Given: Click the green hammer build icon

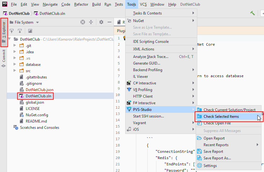Looking at the screenshot, I should pos(252,13).
